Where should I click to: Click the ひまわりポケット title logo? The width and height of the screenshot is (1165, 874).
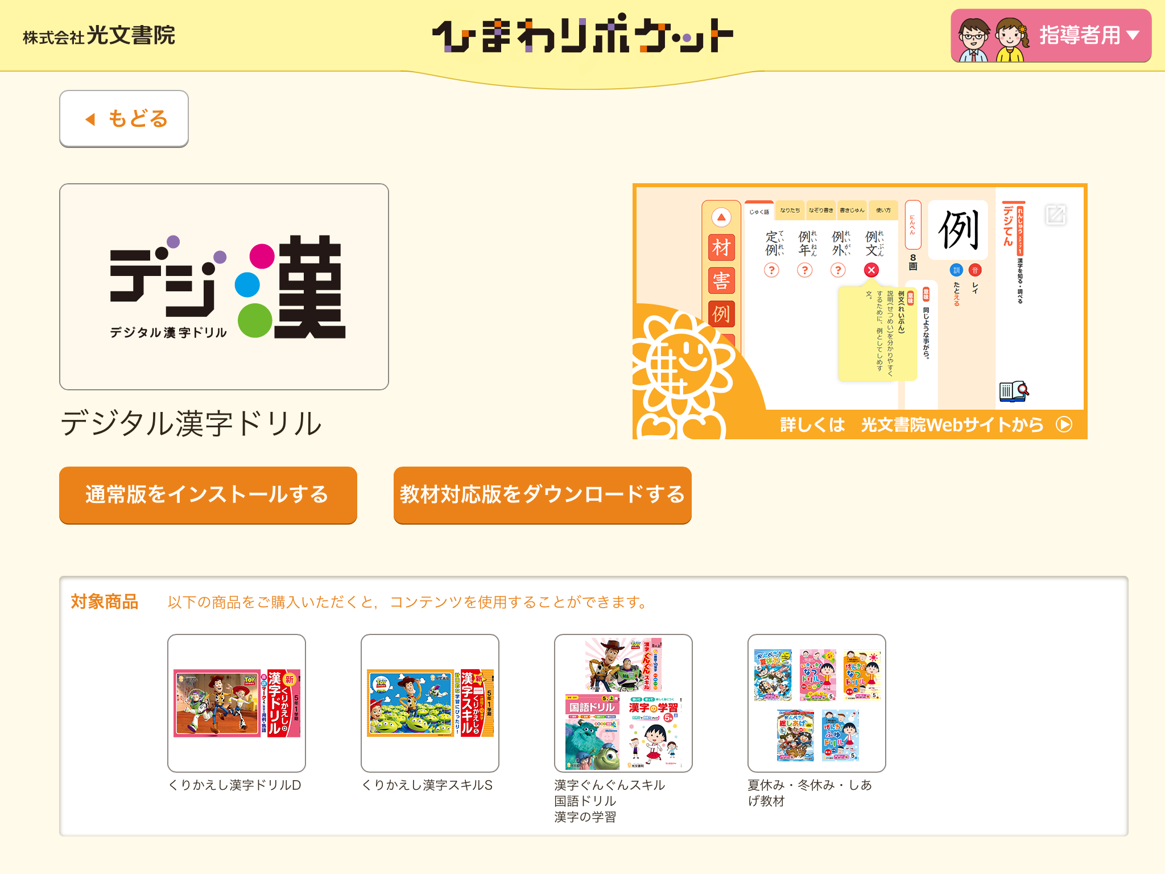point(582,35)
